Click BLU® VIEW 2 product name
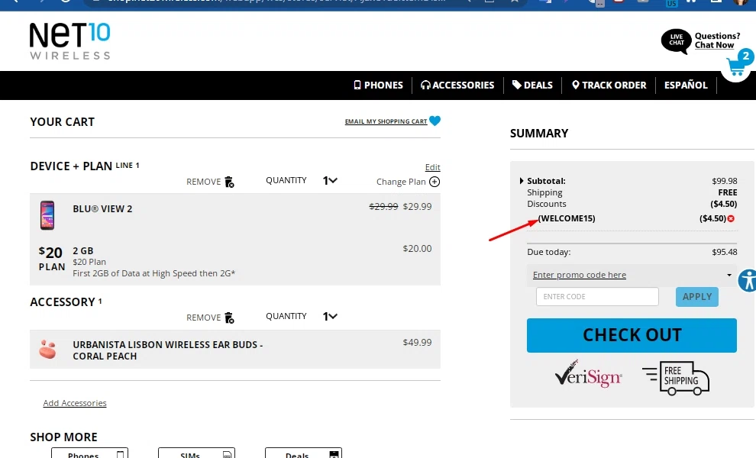This screenshot has width=756, height=458. pyautogui.click(x=102, y=208)
